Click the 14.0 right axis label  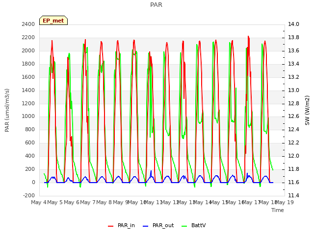pos(293,24)
